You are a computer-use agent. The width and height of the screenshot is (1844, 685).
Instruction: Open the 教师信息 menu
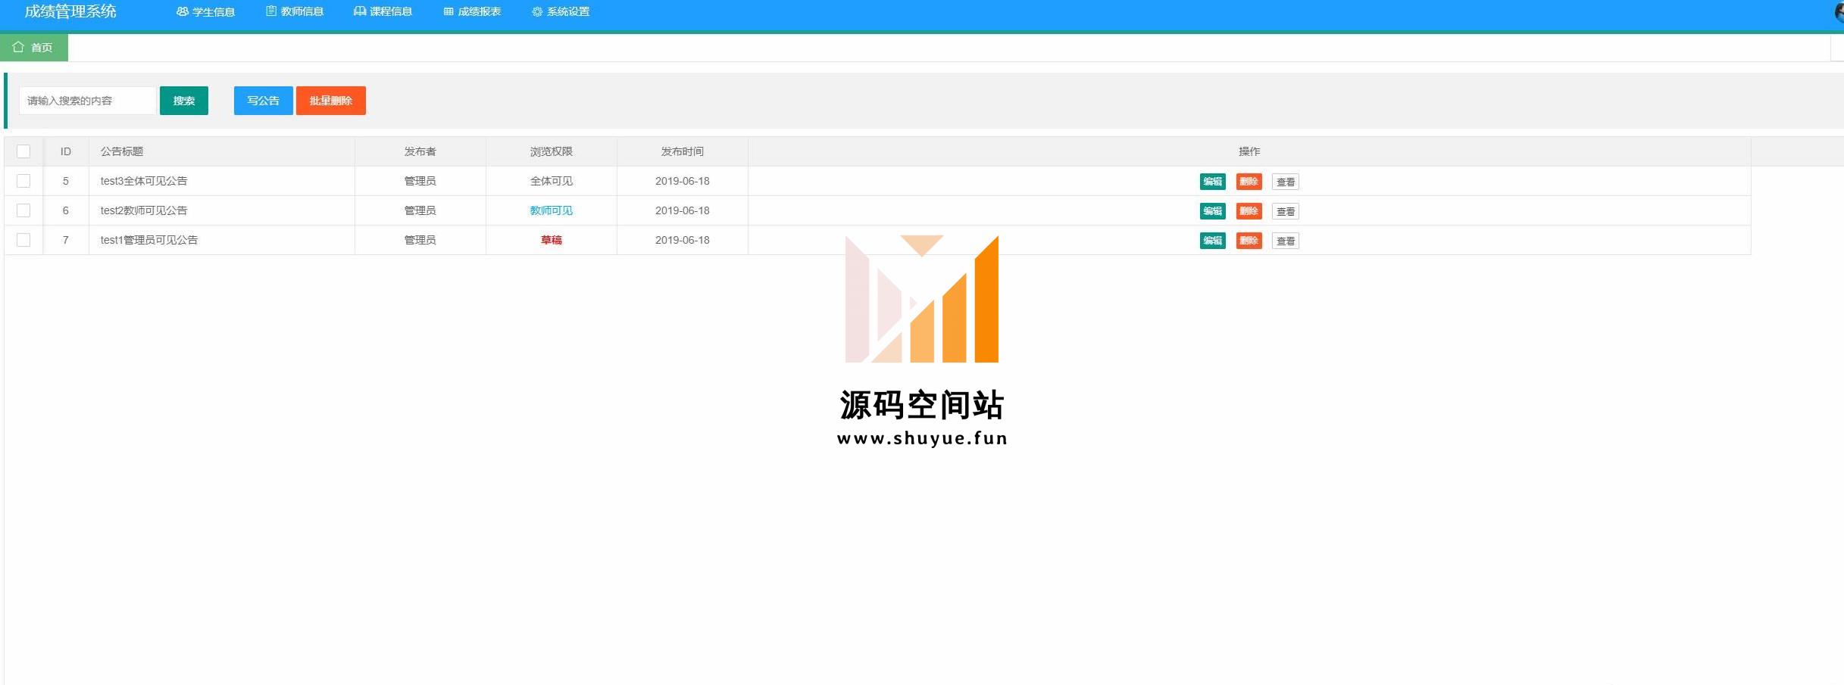(295, 12)
